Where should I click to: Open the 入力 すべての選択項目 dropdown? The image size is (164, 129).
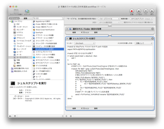[109, 22]
